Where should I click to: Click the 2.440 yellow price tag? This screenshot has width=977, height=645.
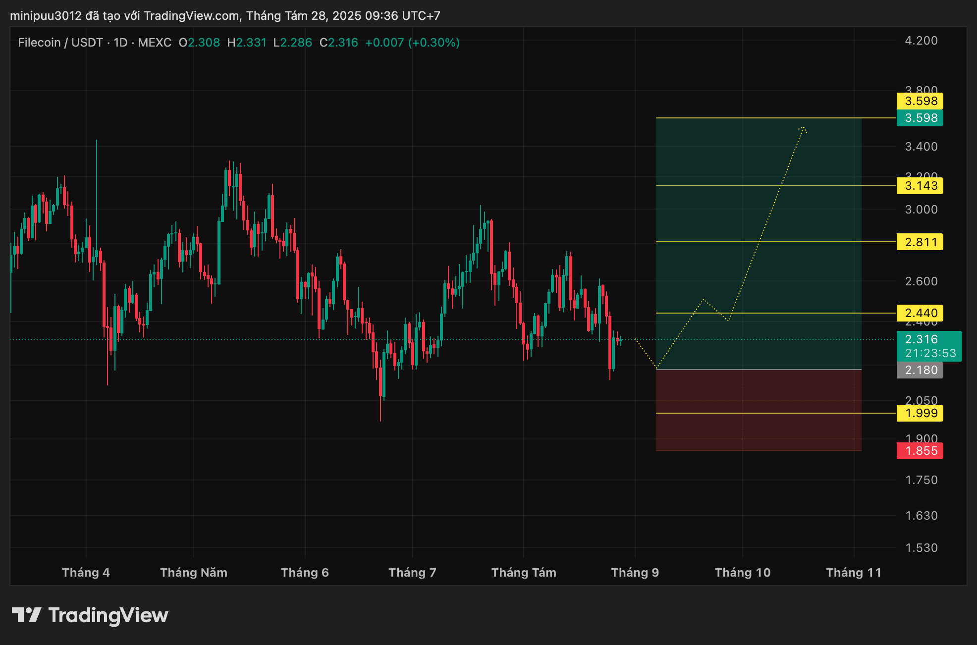920,313
